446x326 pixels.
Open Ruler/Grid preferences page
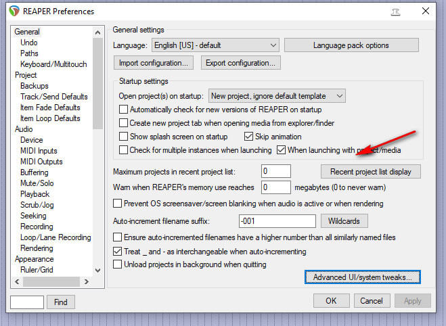[x=37, y=270]
